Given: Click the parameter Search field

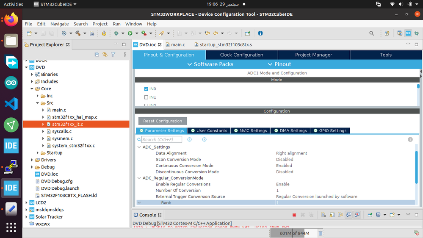Looking at the screenshot, I should coord(162,139).
